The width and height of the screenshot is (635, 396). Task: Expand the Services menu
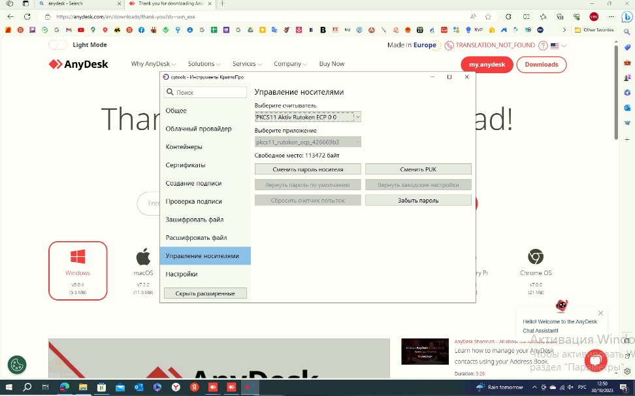coord(247,64)
